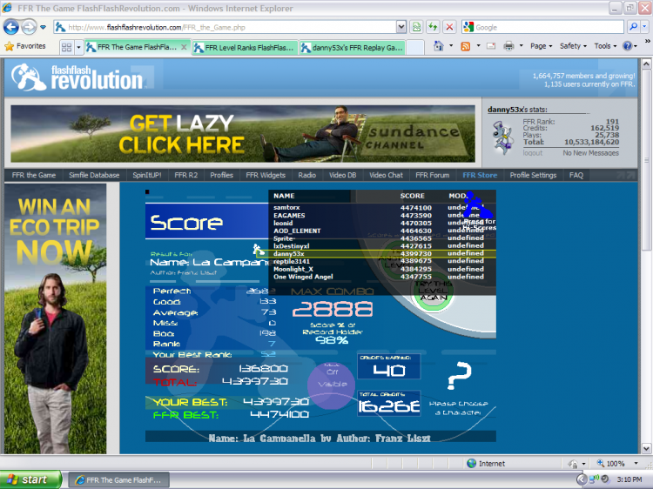653x489 pixels.
Task: Click FFR The Game taskbar button
Action: pos(118,479)
